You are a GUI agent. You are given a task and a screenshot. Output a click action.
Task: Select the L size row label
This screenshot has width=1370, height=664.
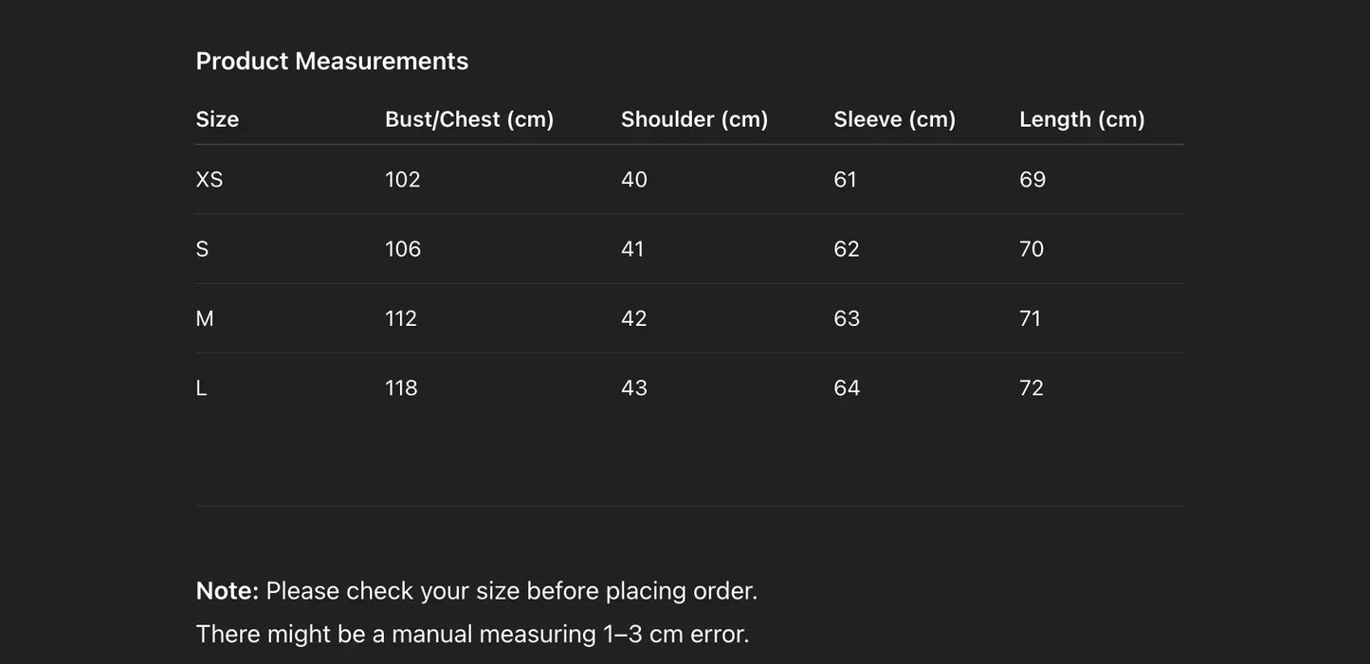(201, 388)
